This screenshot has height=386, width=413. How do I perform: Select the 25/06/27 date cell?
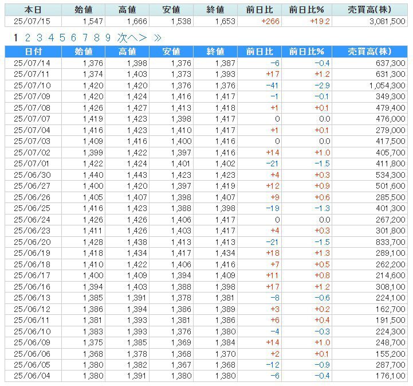point(32,186)
